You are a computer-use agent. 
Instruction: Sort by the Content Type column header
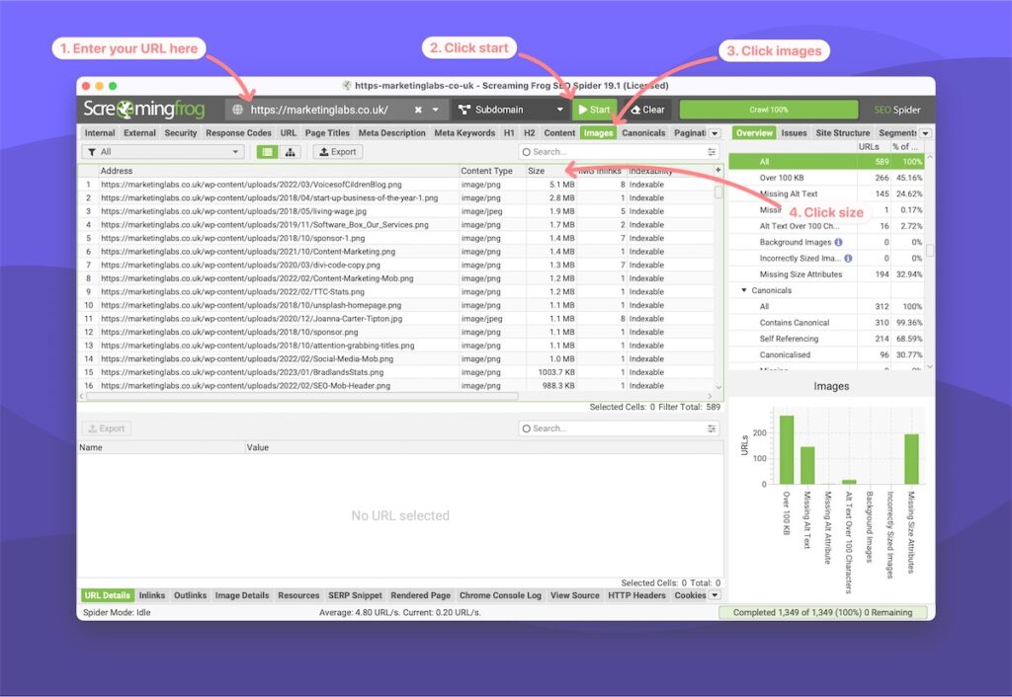(492, 171)
